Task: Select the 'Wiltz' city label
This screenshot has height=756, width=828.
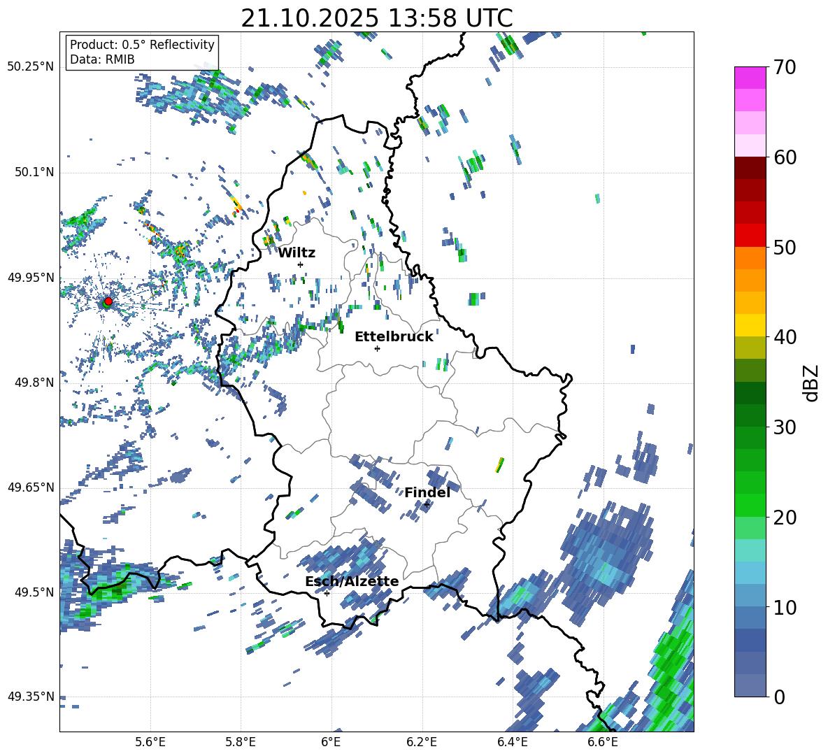Action: (297, 253)
